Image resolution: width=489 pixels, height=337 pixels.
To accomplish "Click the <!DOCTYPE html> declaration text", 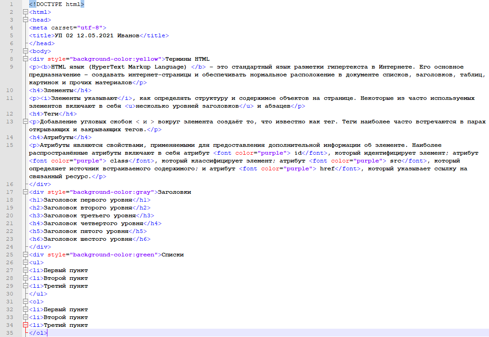I will 57,4.
